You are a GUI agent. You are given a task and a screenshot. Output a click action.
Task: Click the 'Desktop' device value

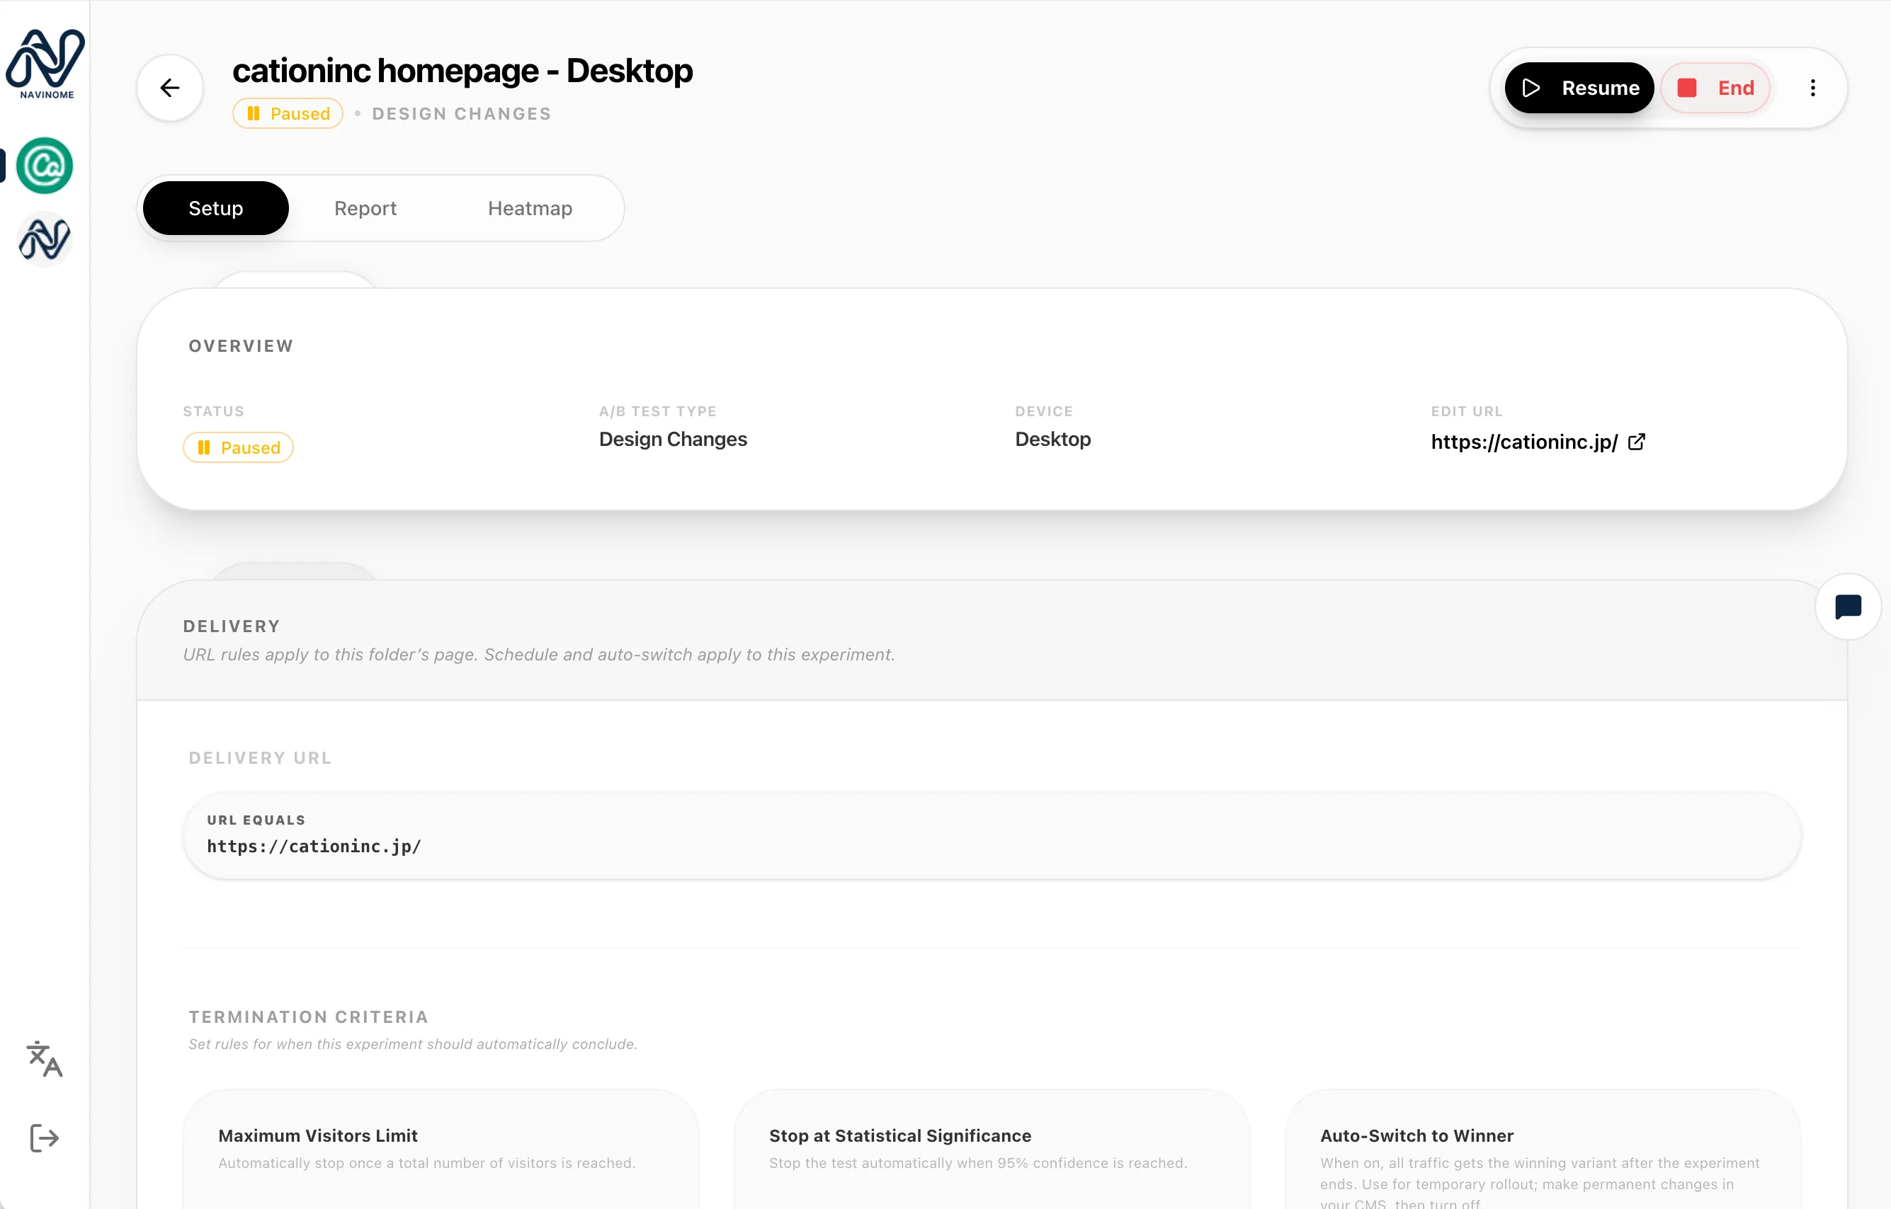click(1052, 439)
